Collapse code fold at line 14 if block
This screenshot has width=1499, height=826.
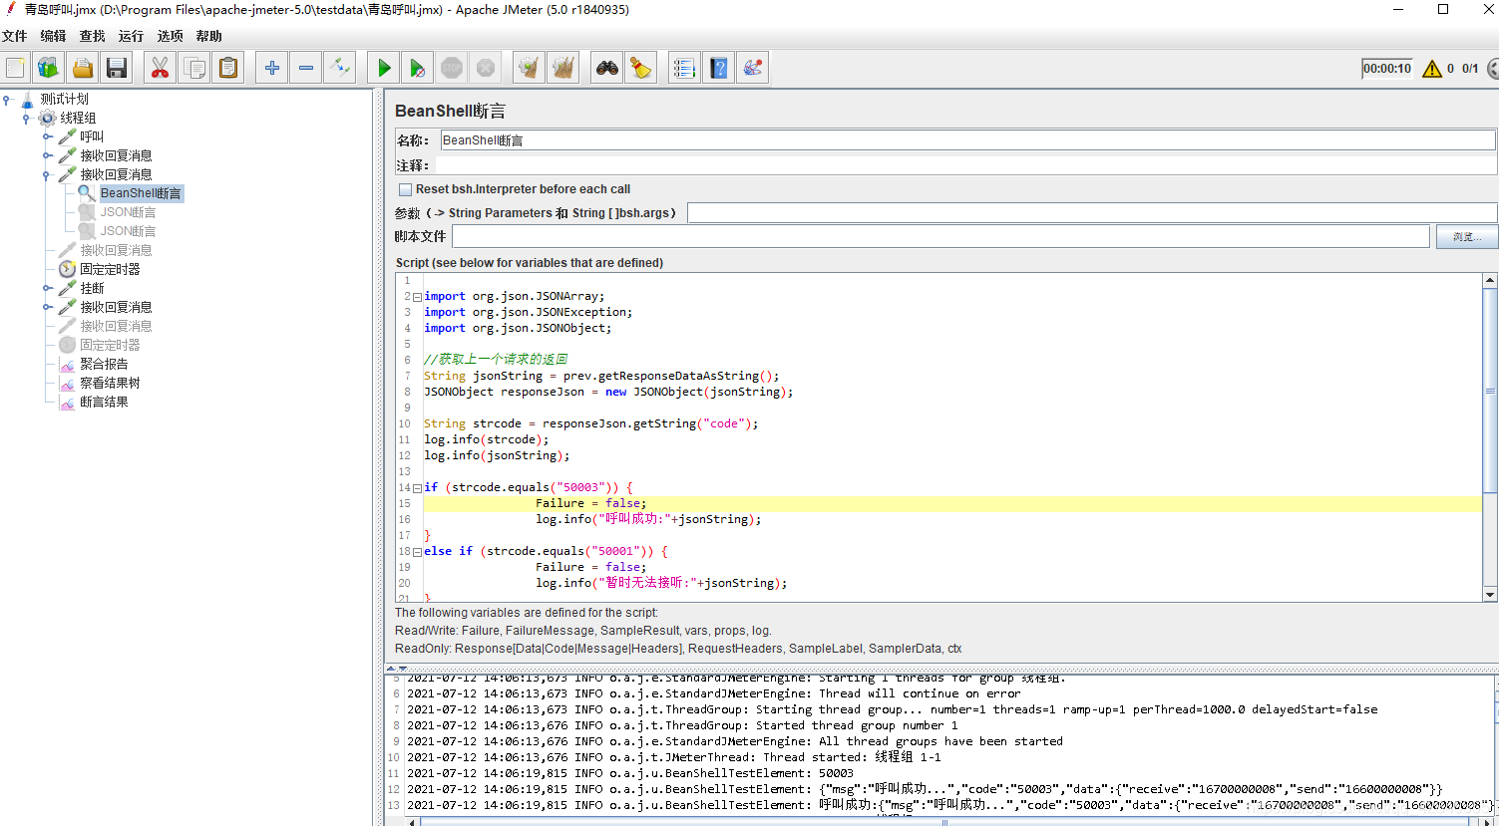417,488
